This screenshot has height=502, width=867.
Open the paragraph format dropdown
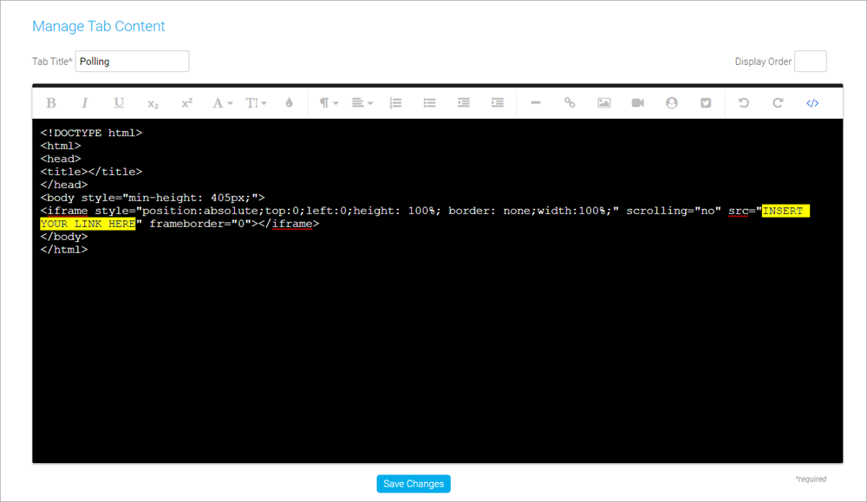coord(329,103)
